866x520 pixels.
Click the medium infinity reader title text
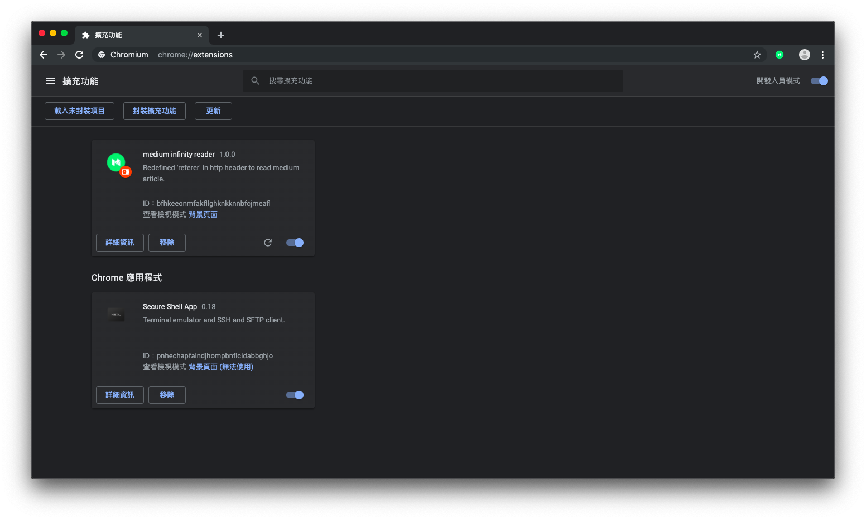(x=179, y=155)
